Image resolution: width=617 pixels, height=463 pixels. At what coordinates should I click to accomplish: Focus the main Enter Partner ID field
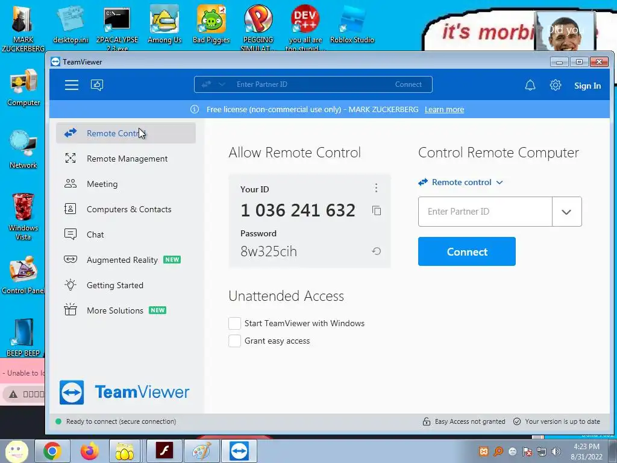(x=485, y=212)
